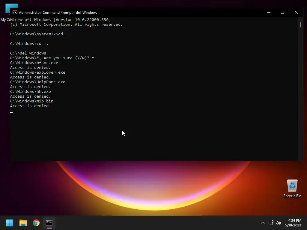The width and height of the screenshot is (307, 230).
Task: Click the 'C:\Windows\HelpPane.exe' line
Action: (x=38, y=82)
